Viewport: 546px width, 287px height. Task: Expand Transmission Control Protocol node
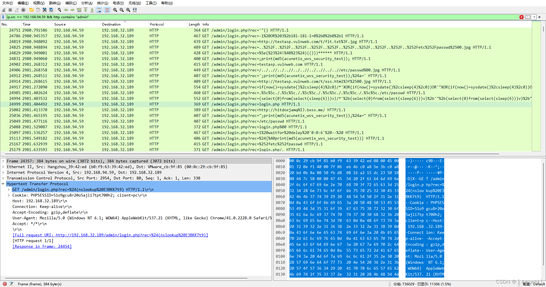(3, 178)
